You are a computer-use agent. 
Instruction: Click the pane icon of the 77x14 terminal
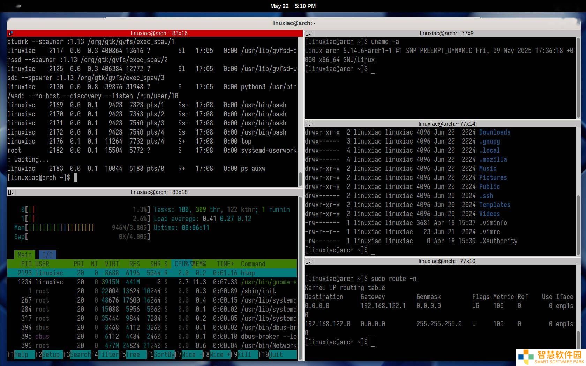308,124
